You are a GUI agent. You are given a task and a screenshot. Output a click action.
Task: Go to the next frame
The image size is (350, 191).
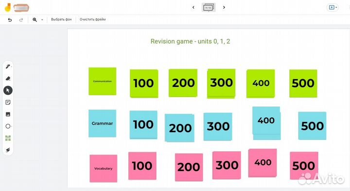point(224,7)
